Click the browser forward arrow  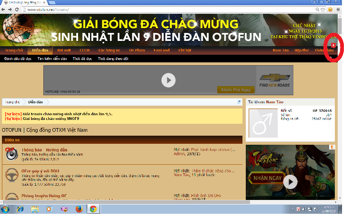10,10
